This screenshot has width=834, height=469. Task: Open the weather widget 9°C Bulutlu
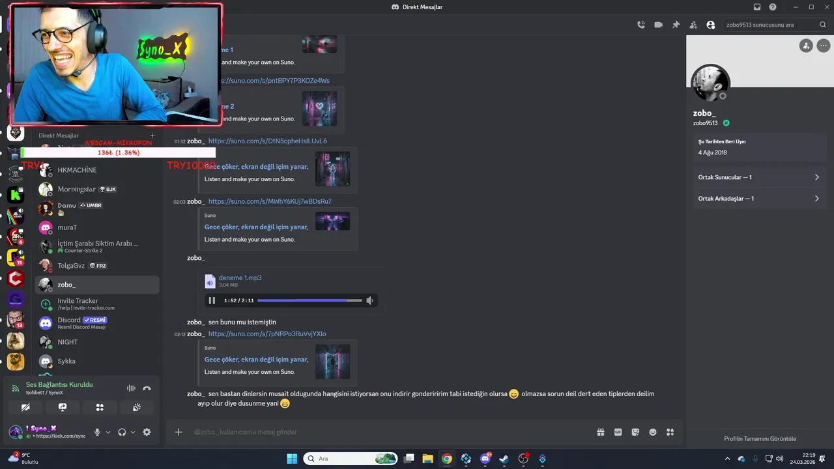coord(24,459)
